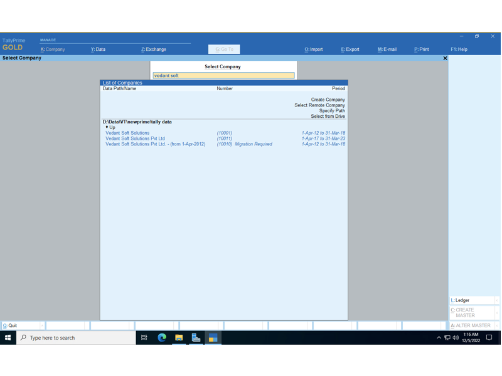
Task: Select company Vedant Soft Solutions (10001)
Action: [x=224, y=133]
